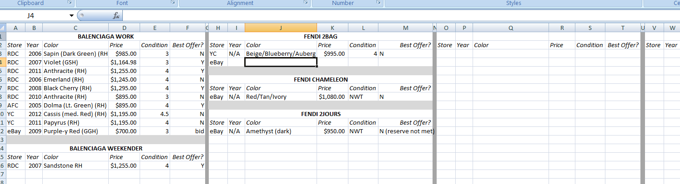
Task: Select the BALENCIAGA WEEKENDER title cell
Action: [x=106, y=148]
